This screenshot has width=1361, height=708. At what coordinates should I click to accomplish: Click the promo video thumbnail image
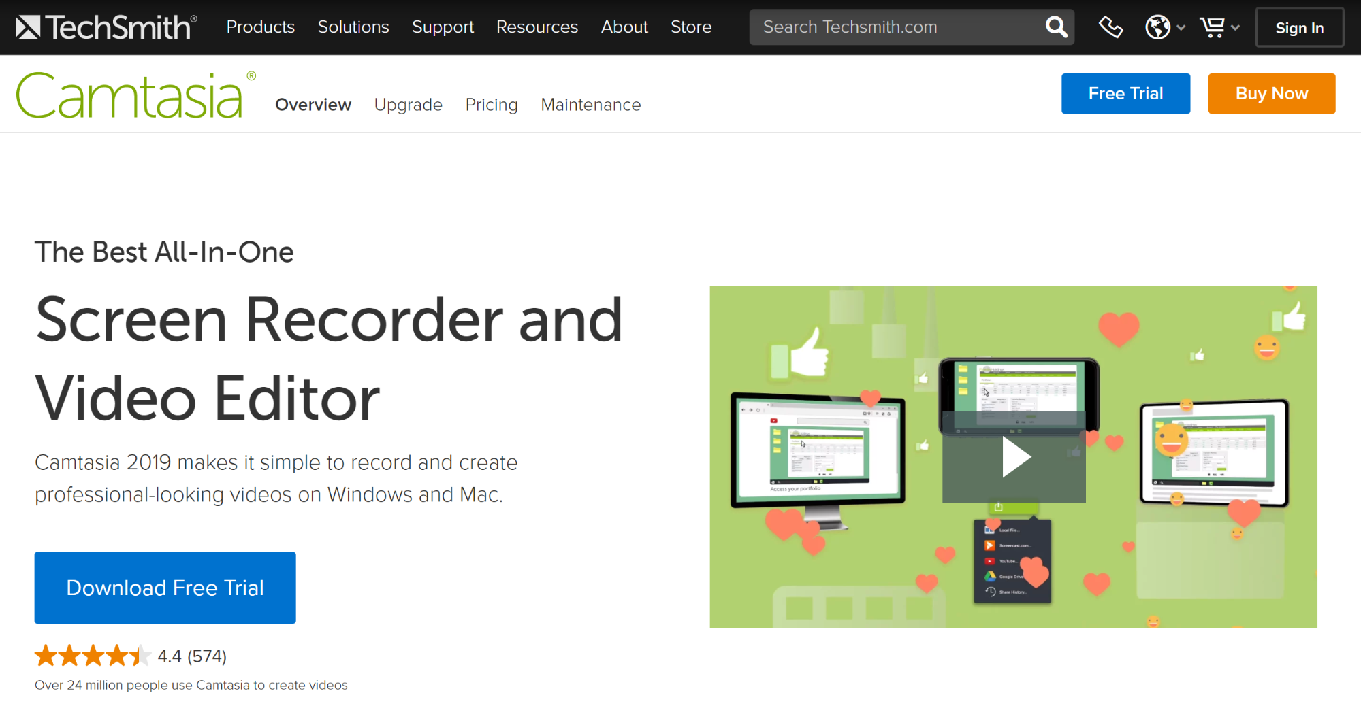coord(1013,456)
